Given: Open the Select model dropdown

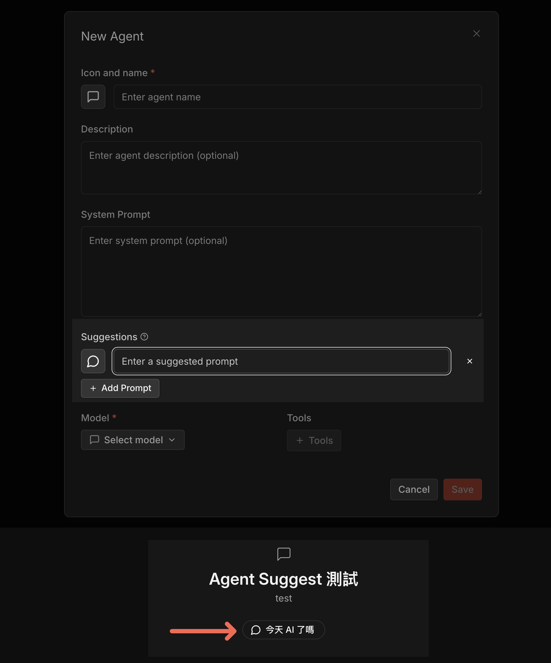Looking at the screenshot, I should point(133,439).
